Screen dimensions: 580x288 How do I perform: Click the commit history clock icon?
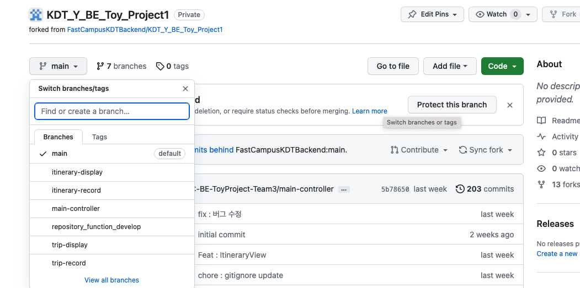click(460, 189)
